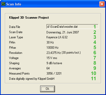The image size is (106, 95).
Task: Click the Averages value 64
Action: pyautogui.click(x=48, y=68)
